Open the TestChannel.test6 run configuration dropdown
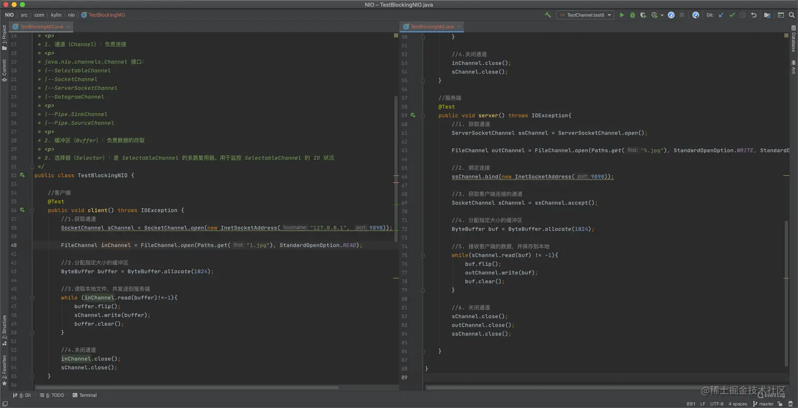Viewport: 798px width, 408px height. point(585,15)
